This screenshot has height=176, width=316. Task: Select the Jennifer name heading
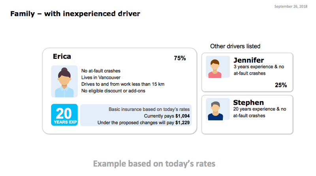click(x=248, y=60)
